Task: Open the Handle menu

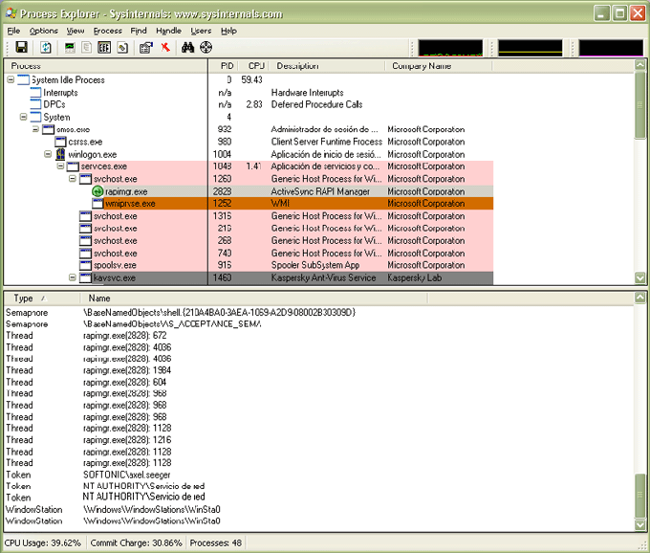Action: [169, 31]
